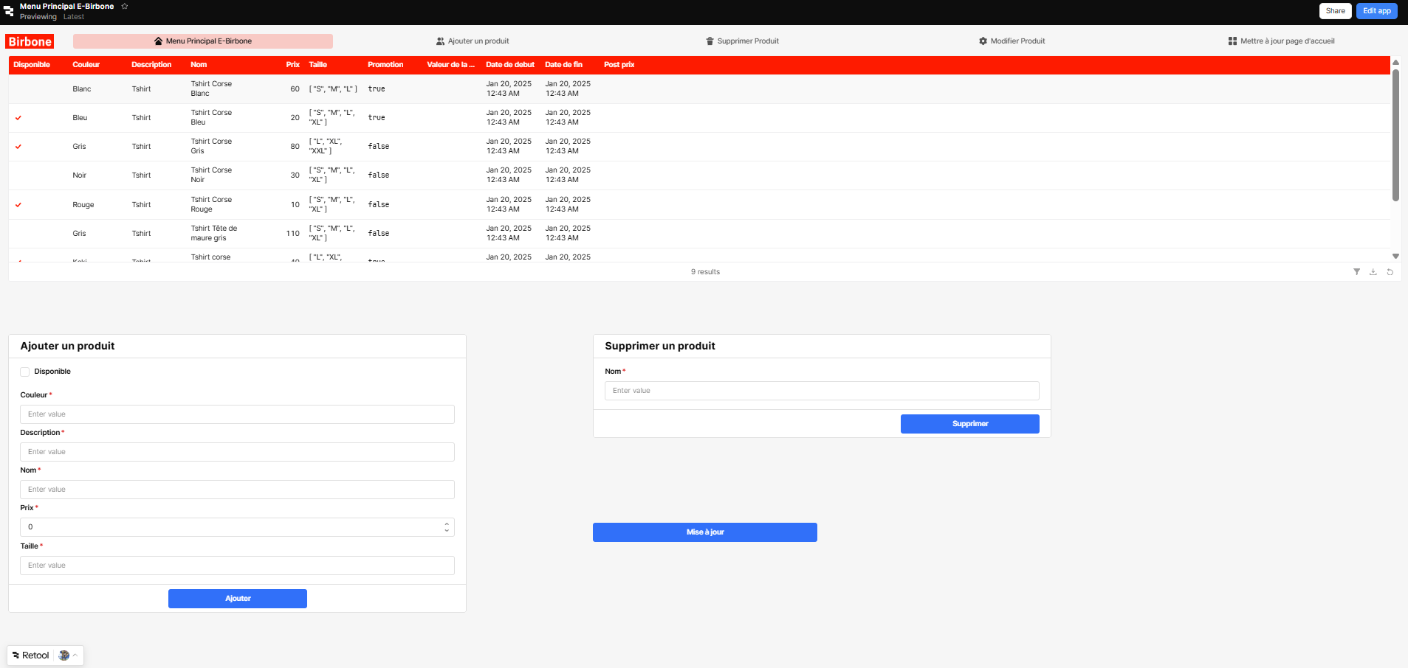Star the Menu Principal E-Birbone app

pos(125,6)
